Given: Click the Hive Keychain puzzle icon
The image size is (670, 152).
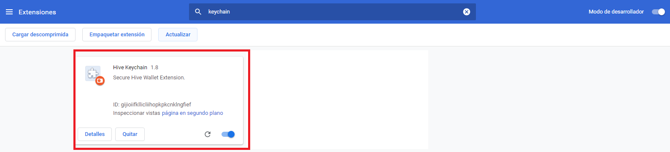Looking at the screenshot, I should pos(92,73).
